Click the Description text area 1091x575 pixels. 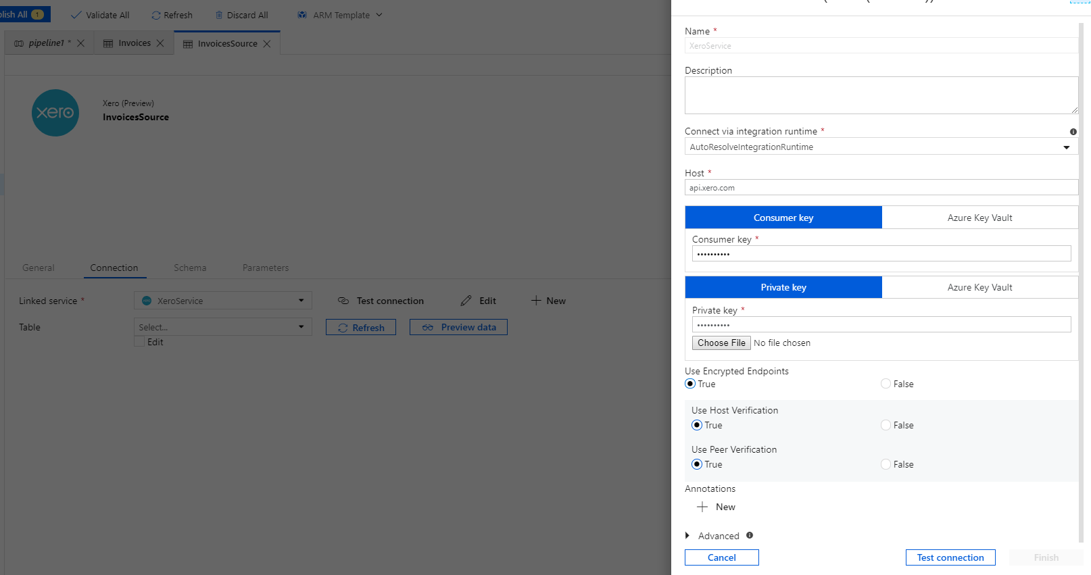point(881,95)
